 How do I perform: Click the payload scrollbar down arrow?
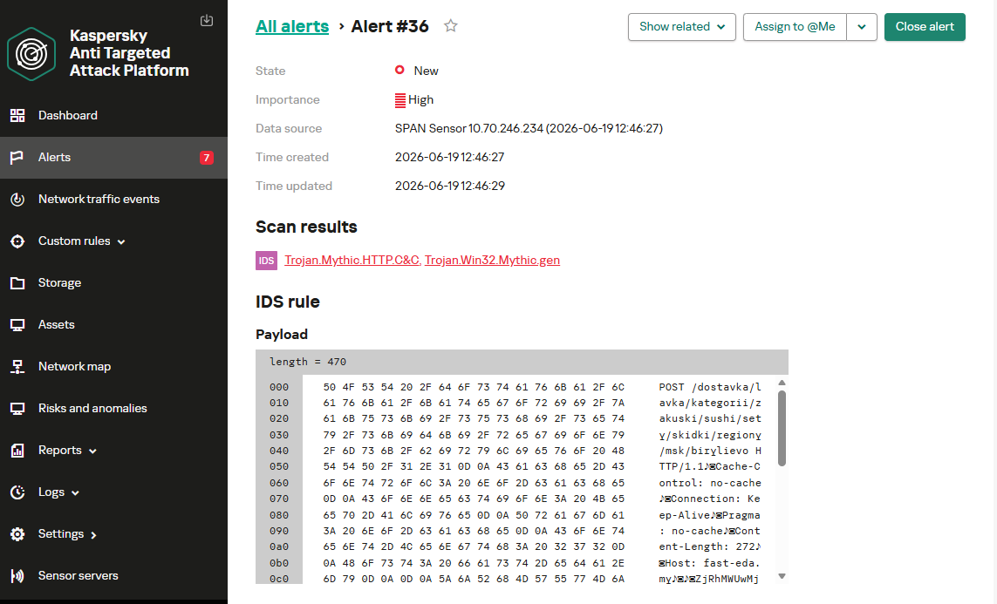782,577
